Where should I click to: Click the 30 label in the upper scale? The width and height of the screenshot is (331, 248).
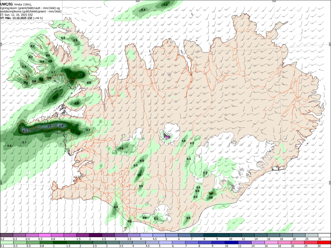coord(320,239)
